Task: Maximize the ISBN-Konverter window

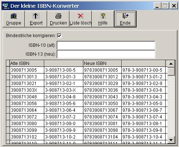Action: coord(165,6)
